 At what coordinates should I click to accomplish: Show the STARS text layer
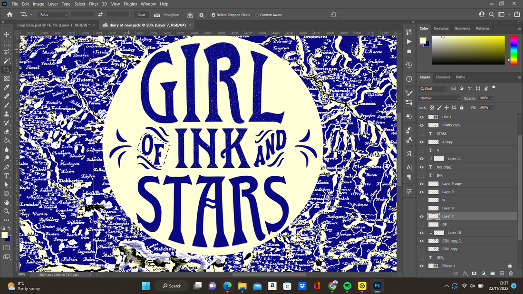coord(422,133)
